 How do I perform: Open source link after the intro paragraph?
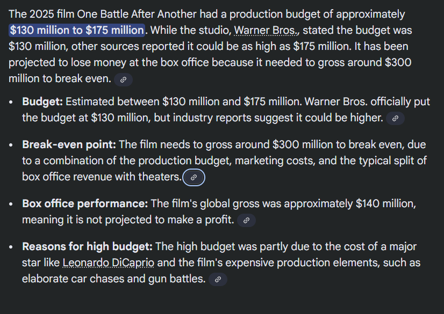click(x=123, y=79)
